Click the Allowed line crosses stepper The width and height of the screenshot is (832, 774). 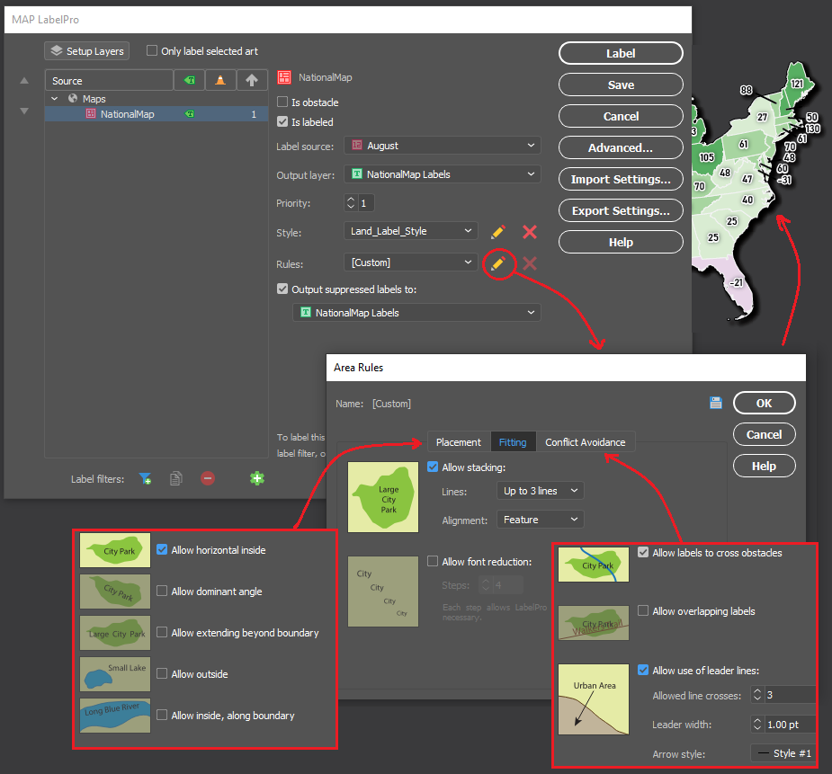[x=757, y=695]
